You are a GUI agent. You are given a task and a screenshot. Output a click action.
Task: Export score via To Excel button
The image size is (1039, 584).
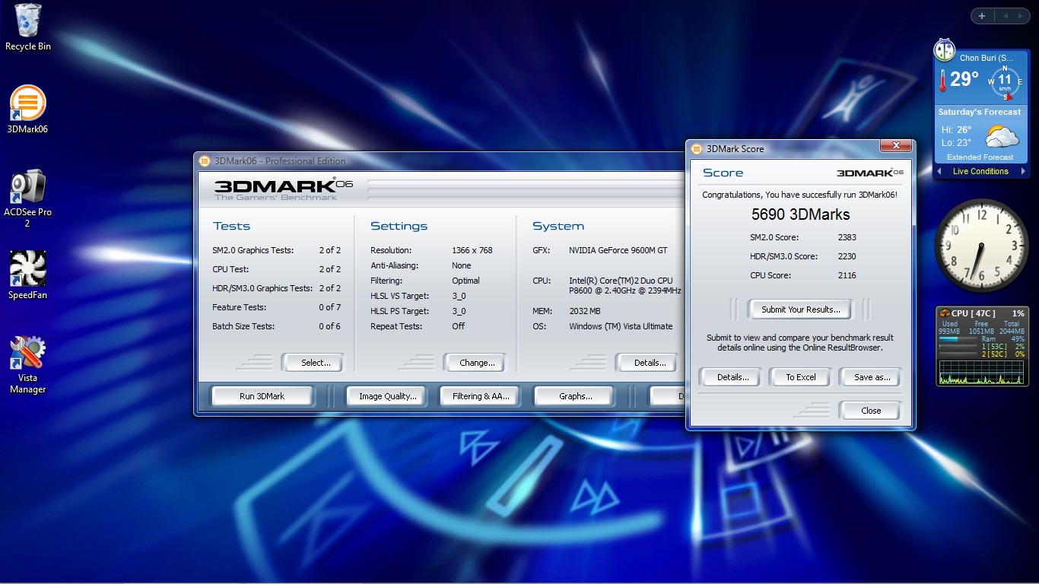(x=801, y=377)
